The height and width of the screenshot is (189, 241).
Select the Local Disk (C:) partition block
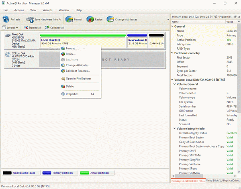(83, 41)
